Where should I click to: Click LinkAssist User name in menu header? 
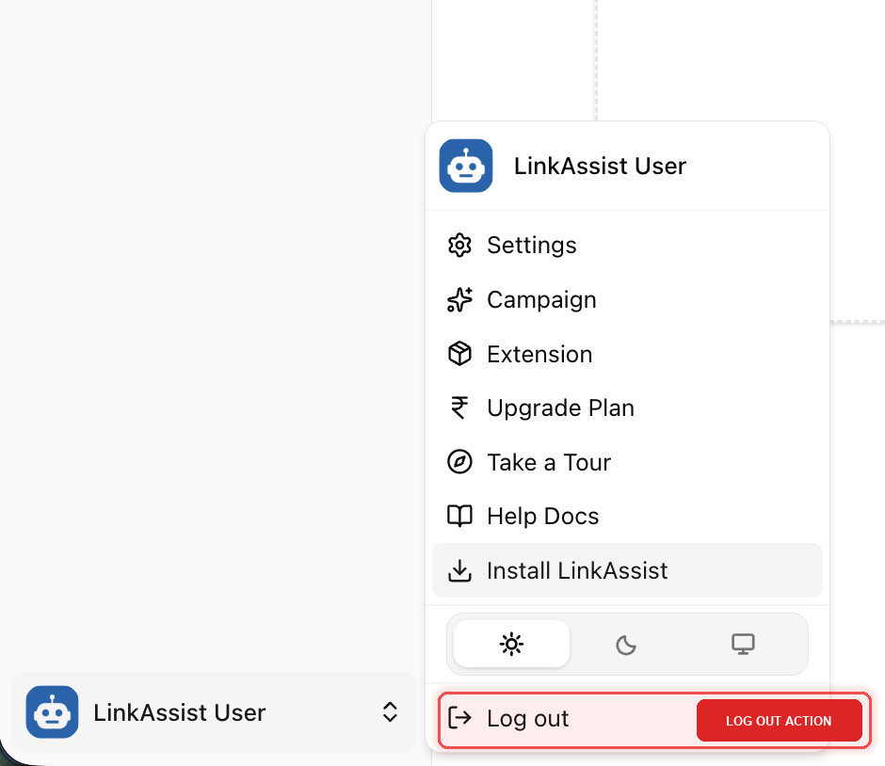point(600,166)
